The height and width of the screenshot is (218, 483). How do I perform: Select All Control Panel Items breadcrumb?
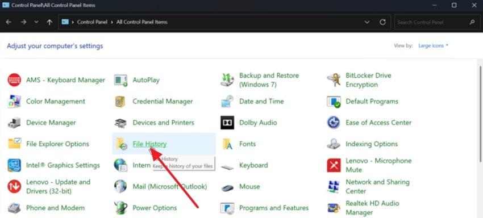(142, 22)
